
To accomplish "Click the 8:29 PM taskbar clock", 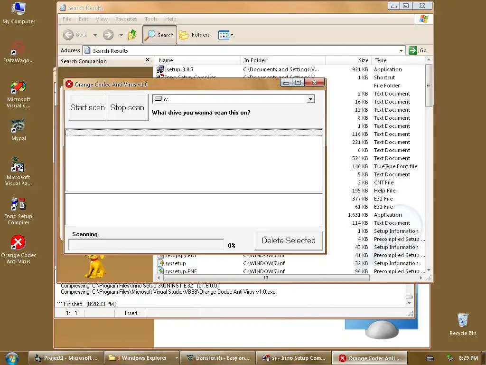I will 468,358.
